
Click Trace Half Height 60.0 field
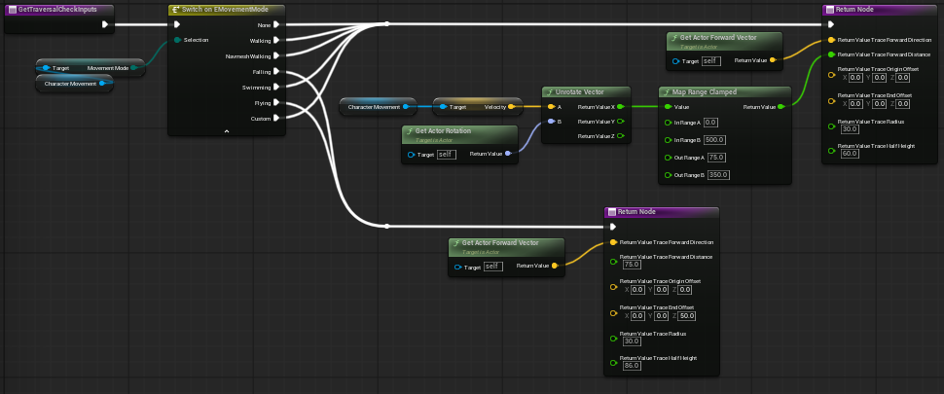[x=849, y=154]
